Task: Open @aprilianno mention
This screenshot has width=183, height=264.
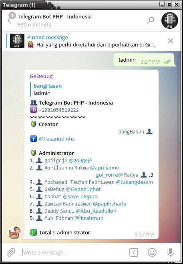Action: tap(105, 168)
